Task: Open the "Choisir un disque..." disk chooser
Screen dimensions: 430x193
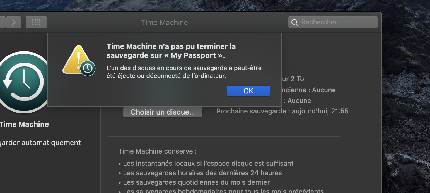Action: click(x=163, y=112)
